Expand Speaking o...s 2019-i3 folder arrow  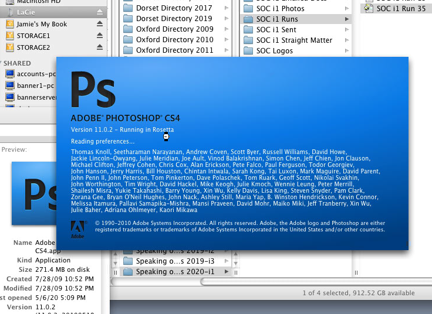(x=227, y=261)
